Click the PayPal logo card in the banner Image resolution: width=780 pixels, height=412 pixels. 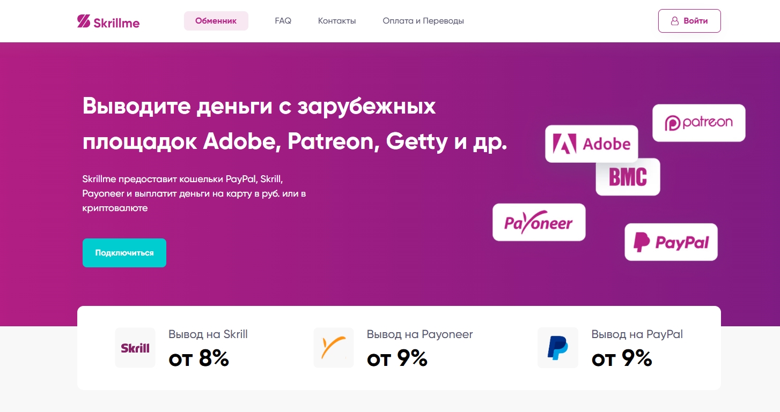[671, 242]
